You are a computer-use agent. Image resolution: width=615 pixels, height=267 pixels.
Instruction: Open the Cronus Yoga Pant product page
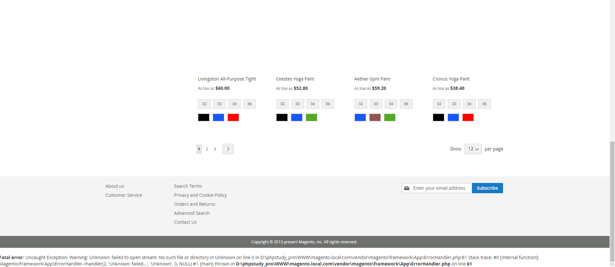point(451,79)
